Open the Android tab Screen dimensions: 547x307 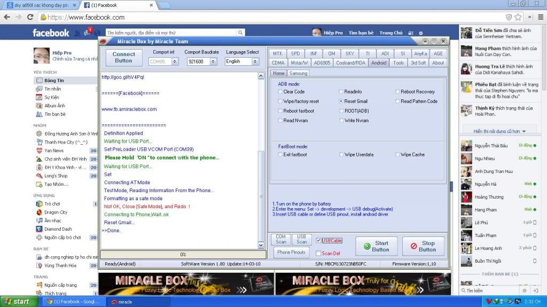pos(379,63)
